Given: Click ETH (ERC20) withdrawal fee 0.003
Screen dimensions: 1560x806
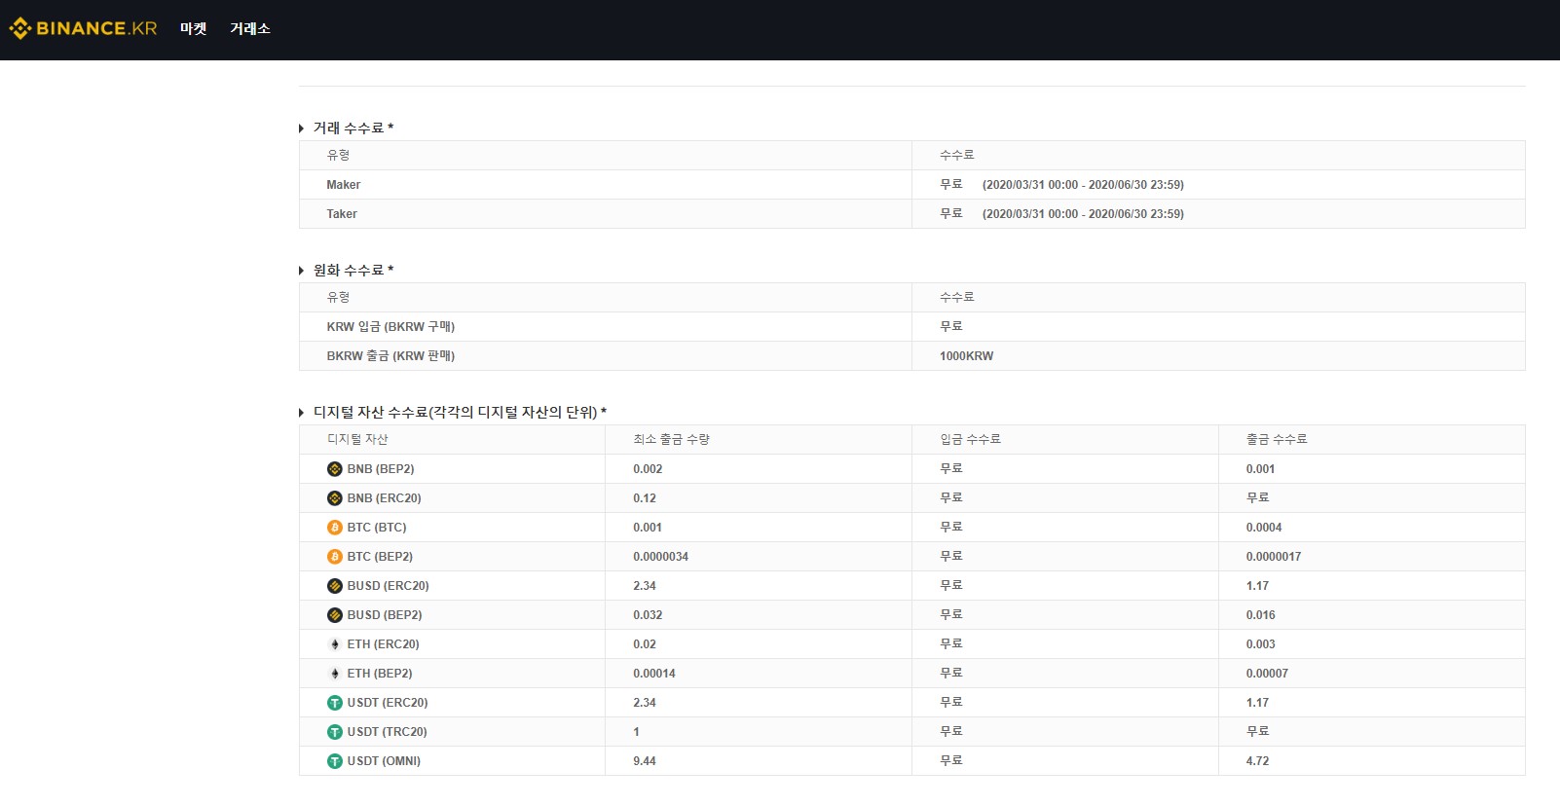Looking at the screenshot, I should click(x=1261, y=644).
